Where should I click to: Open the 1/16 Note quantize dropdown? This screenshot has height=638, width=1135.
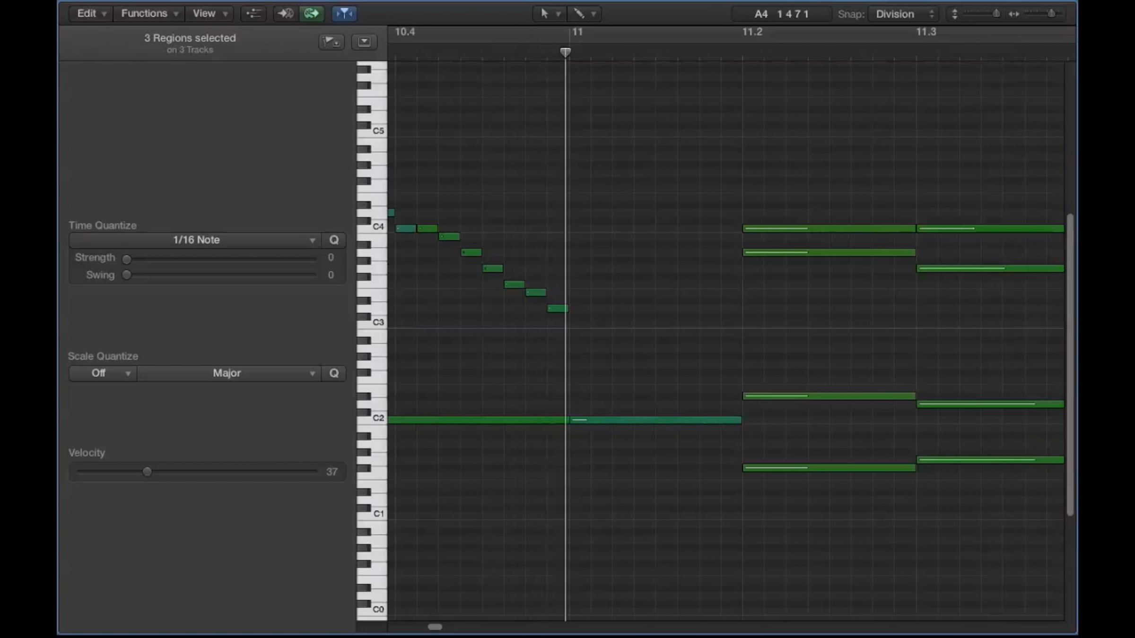click(196, 240)
